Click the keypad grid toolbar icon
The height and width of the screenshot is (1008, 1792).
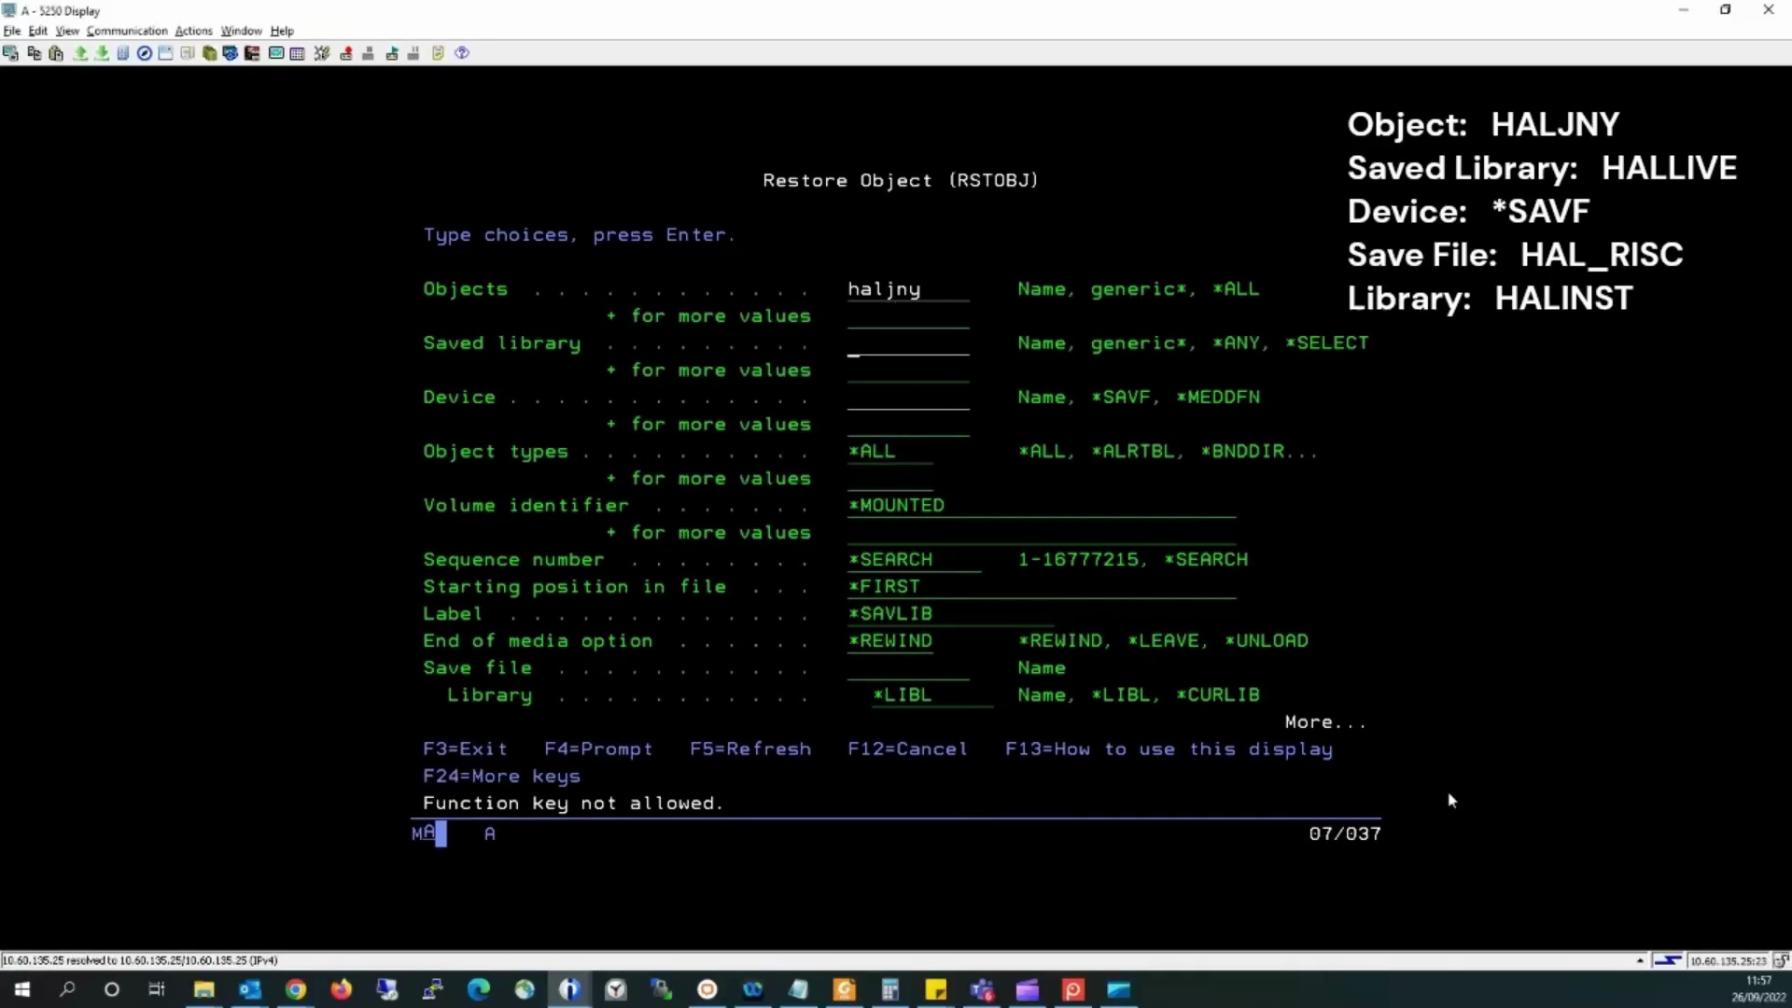click(297, 53)
